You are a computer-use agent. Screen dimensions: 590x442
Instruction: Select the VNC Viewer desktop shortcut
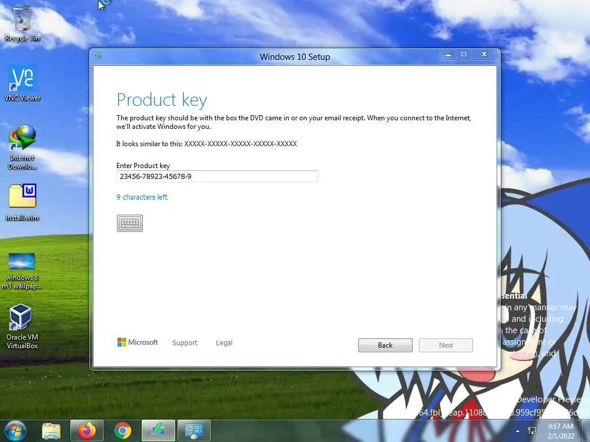coord(22,83)
